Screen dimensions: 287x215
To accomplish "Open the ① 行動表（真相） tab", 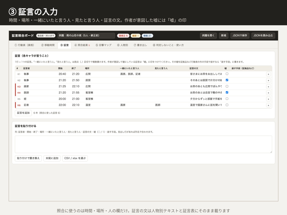I will (x=24, y=45).
